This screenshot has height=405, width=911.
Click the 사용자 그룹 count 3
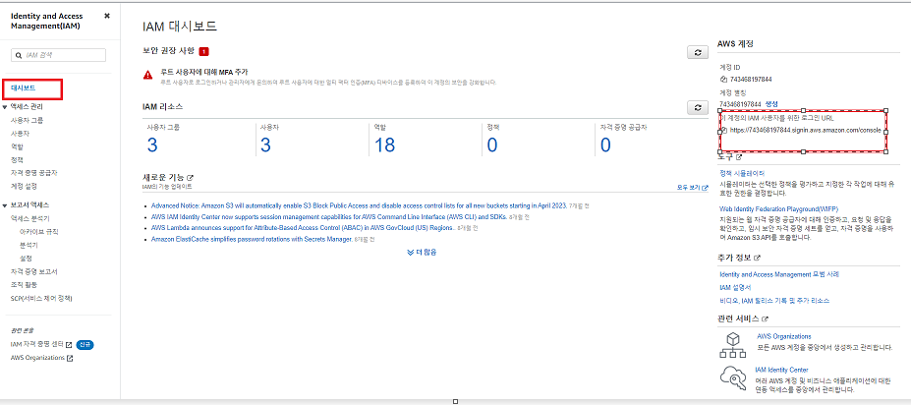coord(152,145)
